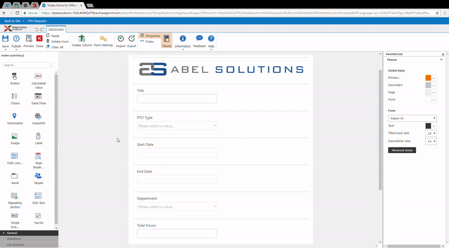This screenshot has width=449, height=248.
Task: Open the PTO Type dropdown
Action: pyautogui.click(x=177, y=126)
